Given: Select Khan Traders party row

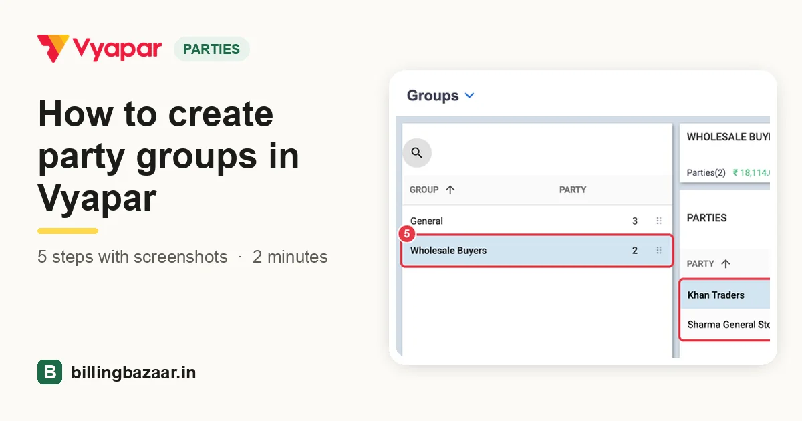Looking at the screenshot, I should pyautogui.click(x=725, y=295).
